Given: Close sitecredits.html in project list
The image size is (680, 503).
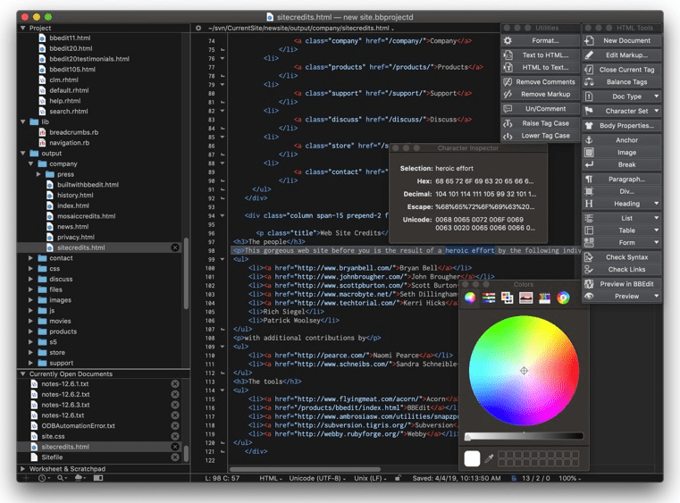Looking at the screenshot, I should coord(175,247).
